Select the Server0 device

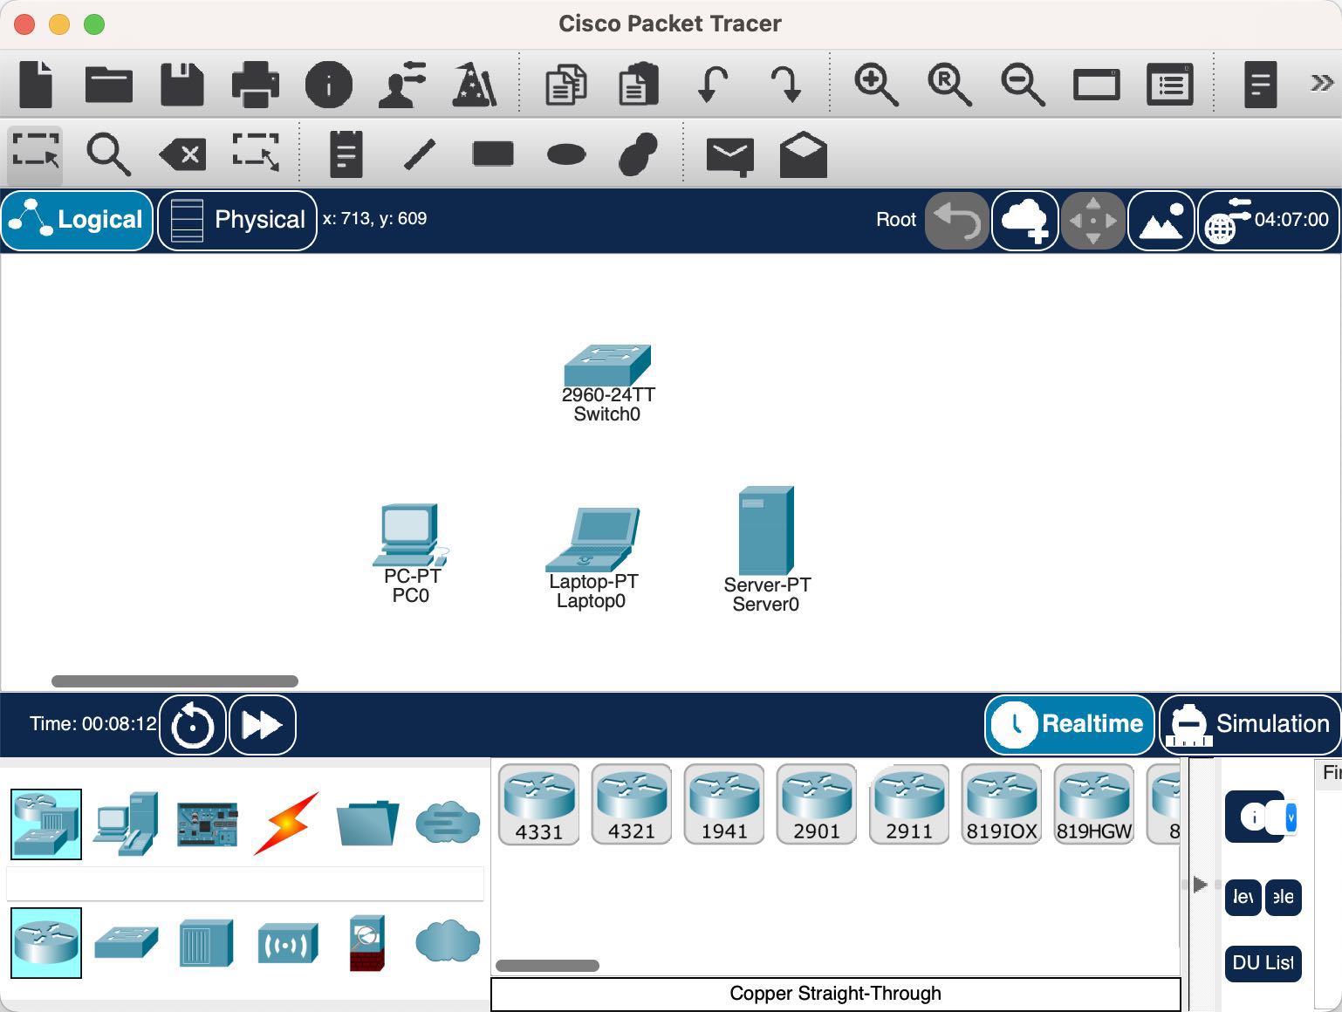[x=766, y=530]
